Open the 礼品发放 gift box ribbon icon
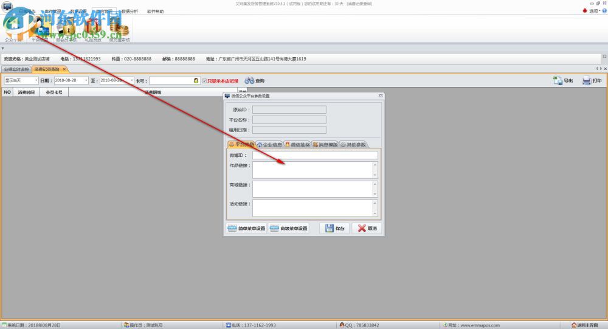 [x=93, y=30]
